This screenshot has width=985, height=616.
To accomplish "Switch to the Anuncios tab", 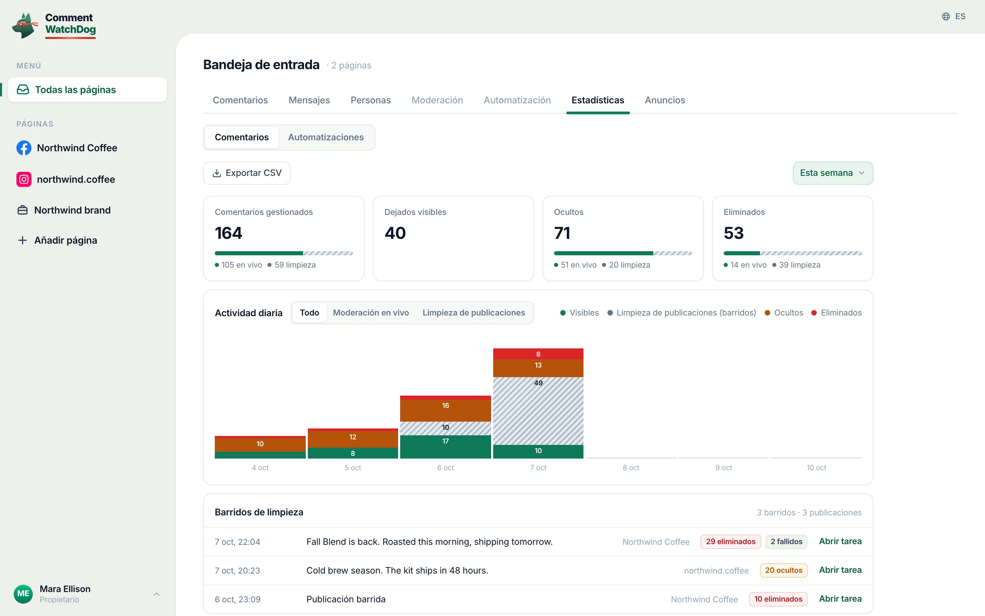I will pyautogui.click(x=665, y=100).
